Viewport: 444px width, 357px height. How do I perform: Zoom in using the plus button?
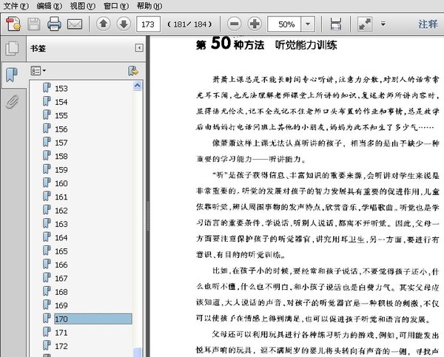click(x=254, y=24)
